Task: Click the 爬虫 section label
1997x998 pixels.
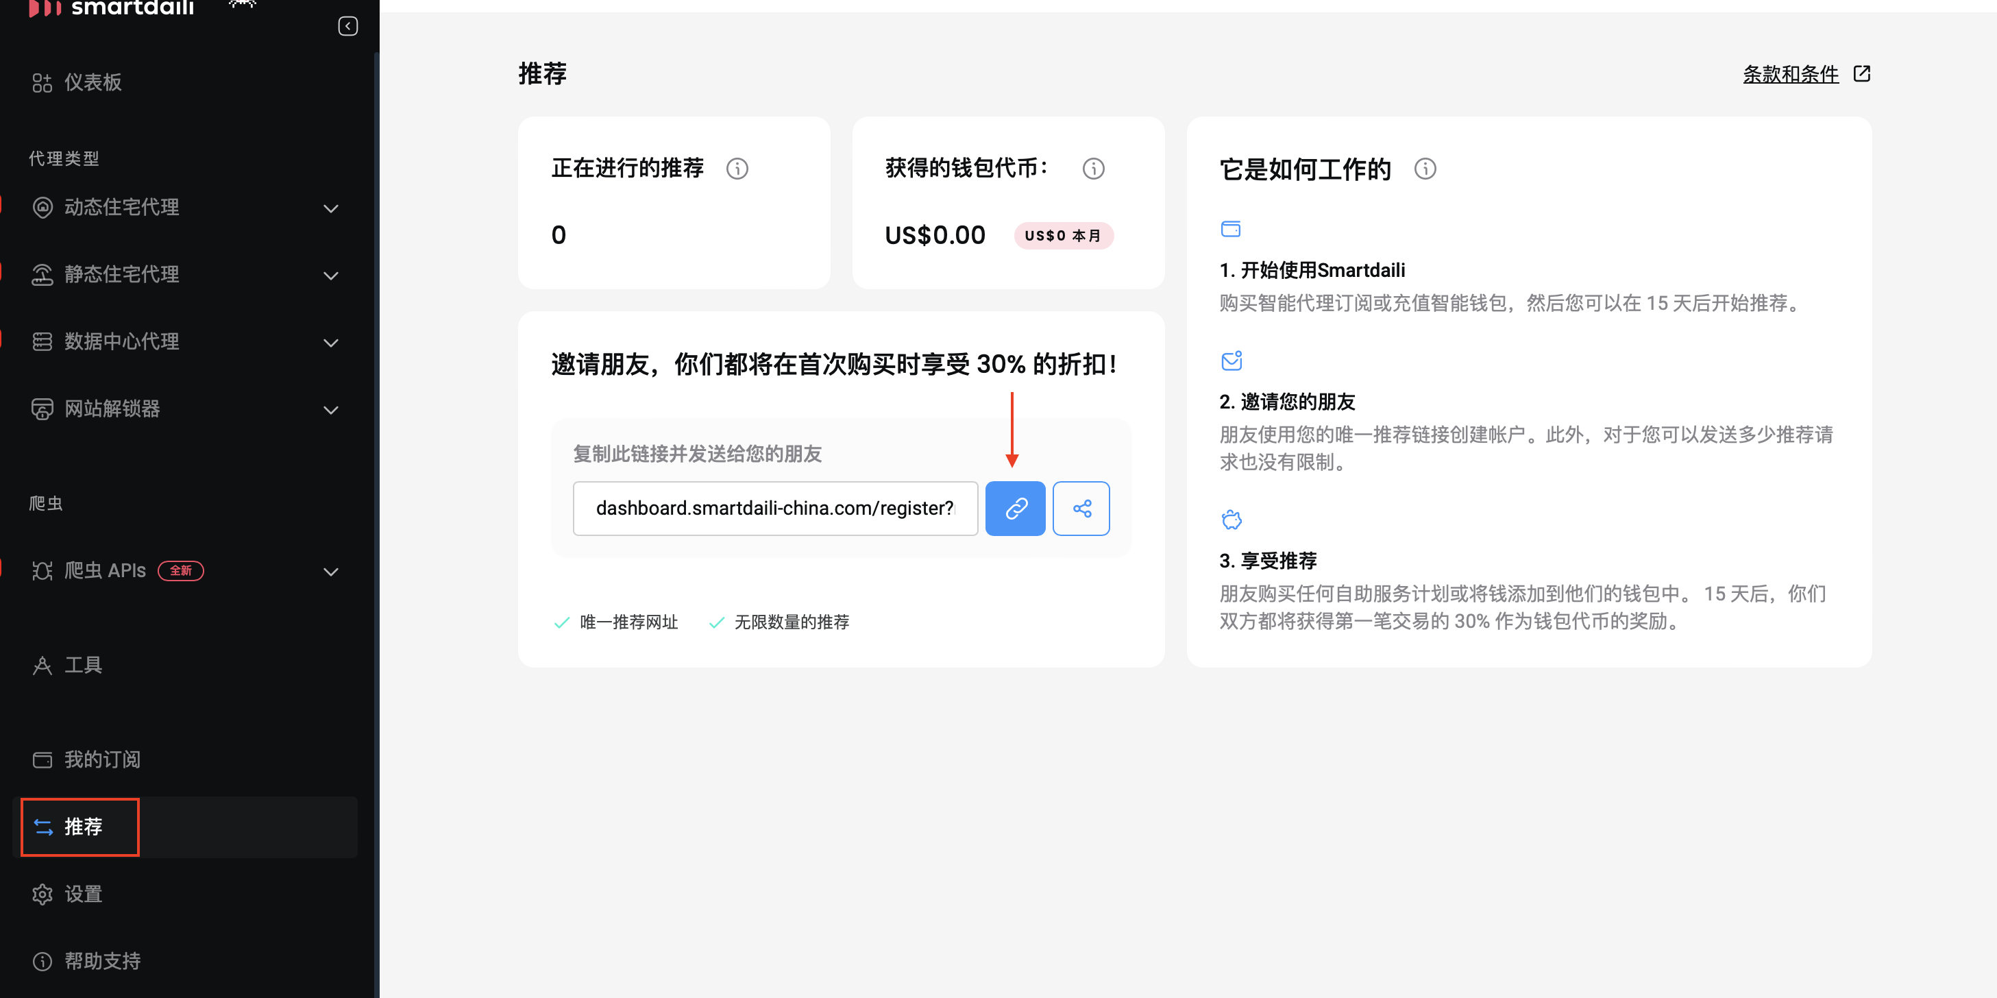Action: pos(46,503)
